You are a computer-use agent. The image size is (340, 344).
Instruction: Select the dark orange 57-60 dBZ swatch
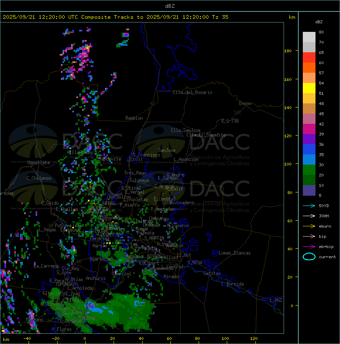point(309,67)
